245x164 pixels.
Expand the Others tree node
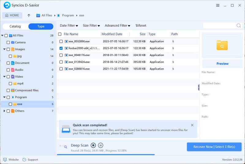click(x=4, y=111)
